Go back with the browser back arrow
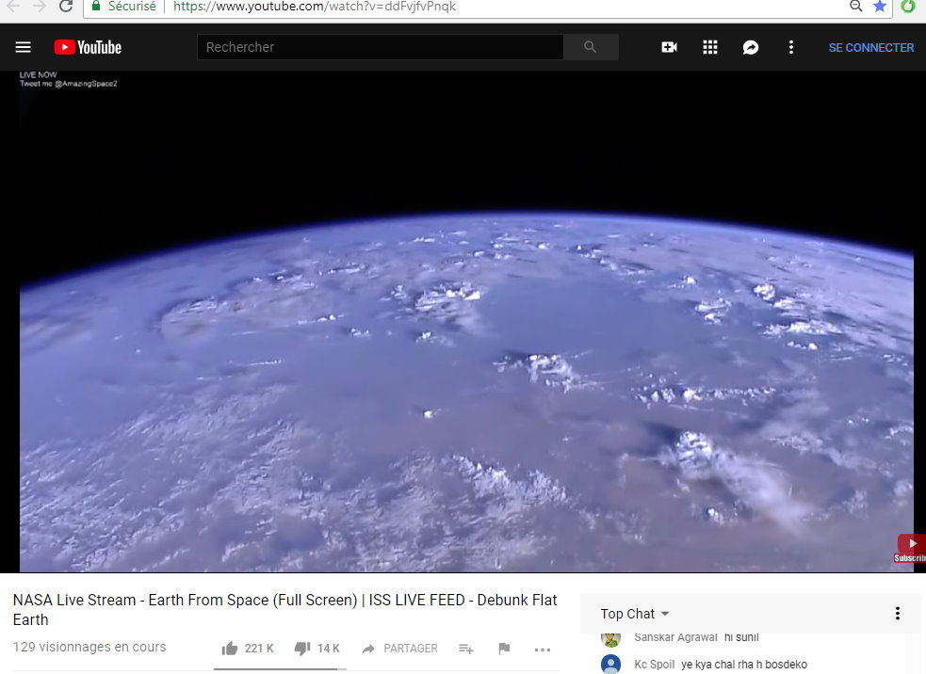Image resolution: width=926 pixels, height=674 pixels. pyautogui.click(x=13, y=7)
